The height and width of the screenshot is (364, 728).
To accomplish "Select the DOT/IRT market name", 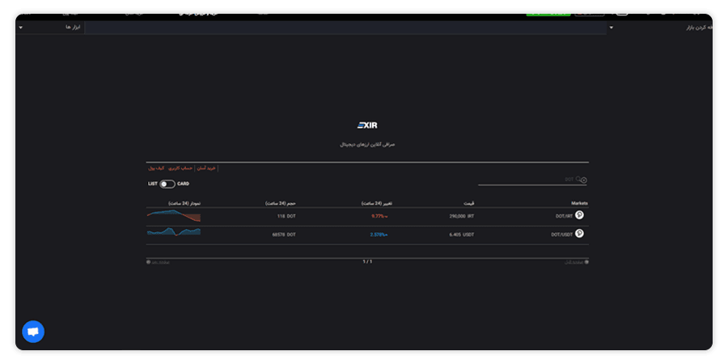I will tap(564, 216).
